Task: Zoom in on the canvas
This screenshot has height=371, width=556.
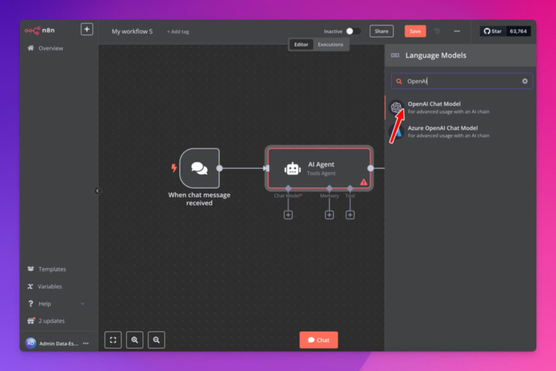Action: coord(135,340)
